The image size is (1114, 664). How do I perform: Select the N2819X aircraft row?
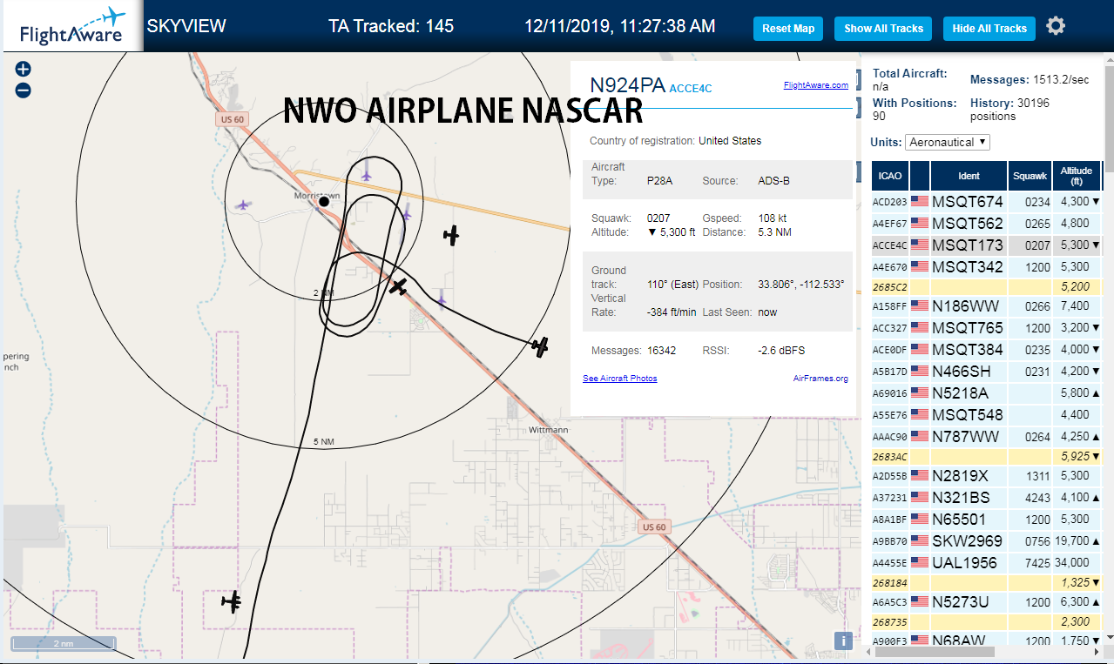coord(987,476)
